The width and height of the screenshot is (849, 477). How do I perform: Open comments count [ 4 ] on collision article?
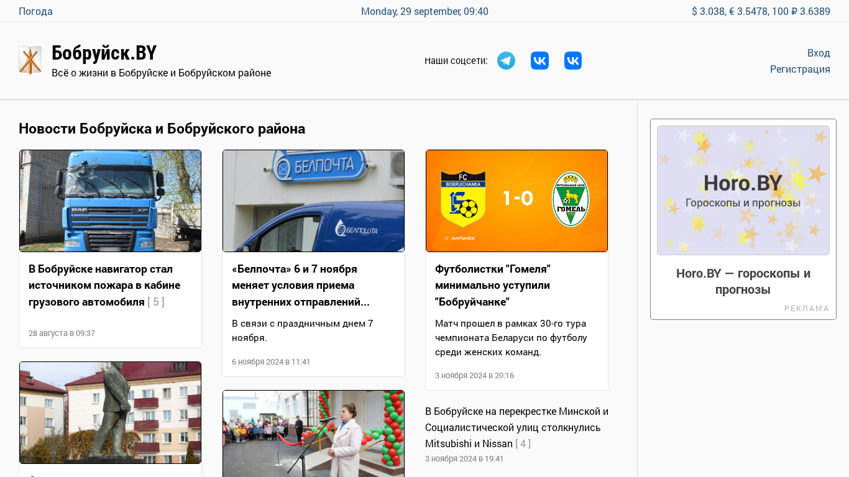523,443
